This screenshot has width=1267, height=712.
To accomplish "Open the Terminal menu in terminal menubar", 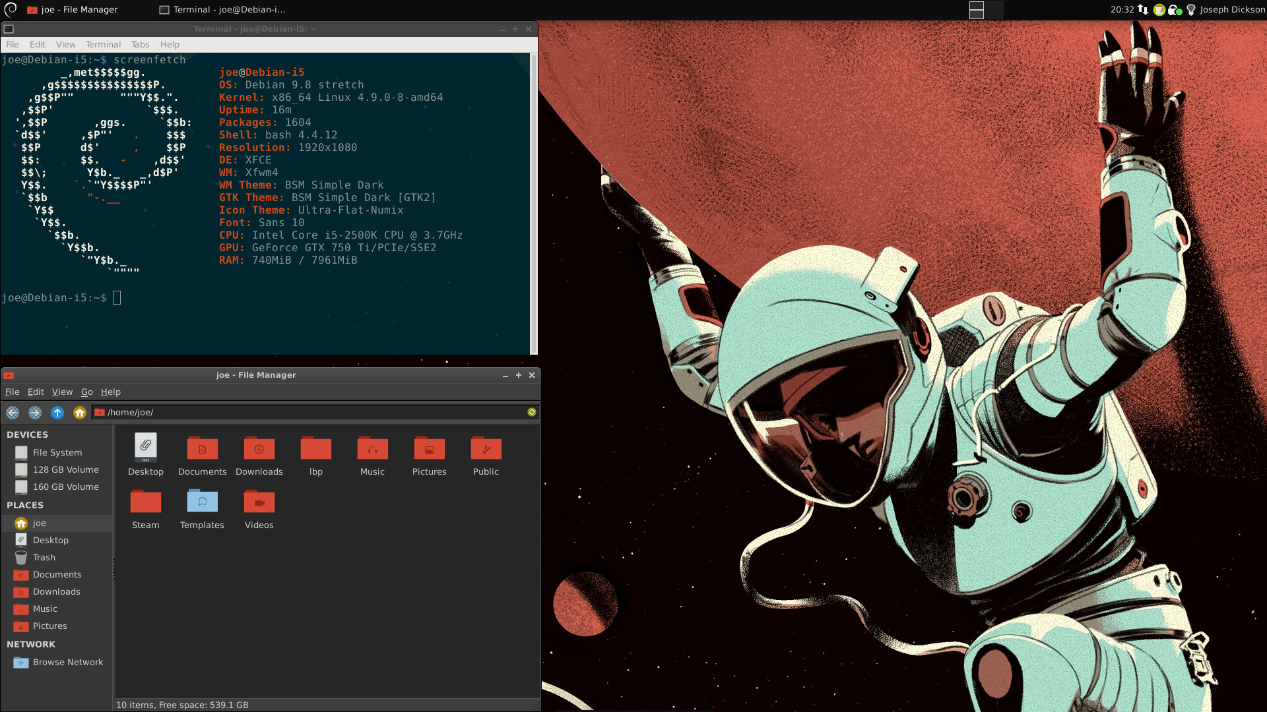I will pos(103,44).
